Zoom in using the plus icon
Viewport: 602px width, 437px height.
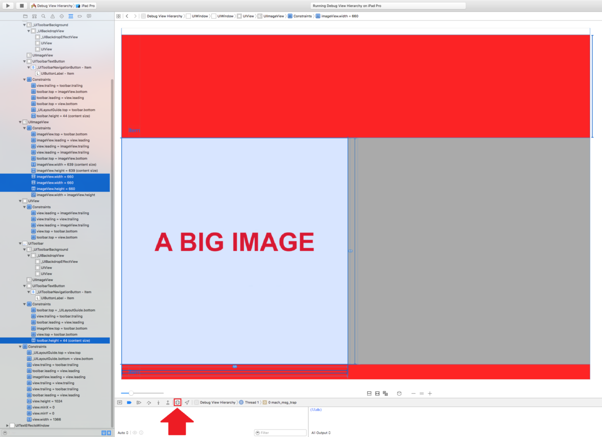(429, 393)
